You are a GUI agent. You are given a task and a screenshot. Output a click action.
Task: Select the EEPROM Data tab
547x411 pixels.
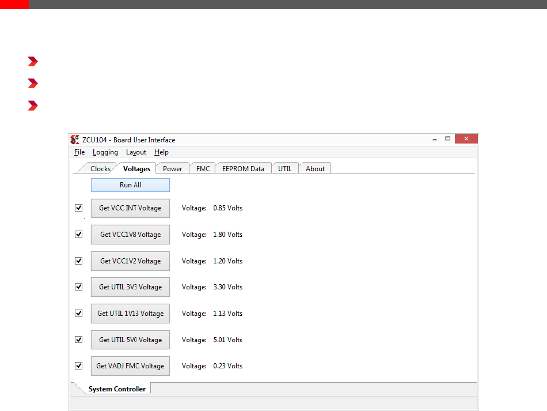pos(243,169)
